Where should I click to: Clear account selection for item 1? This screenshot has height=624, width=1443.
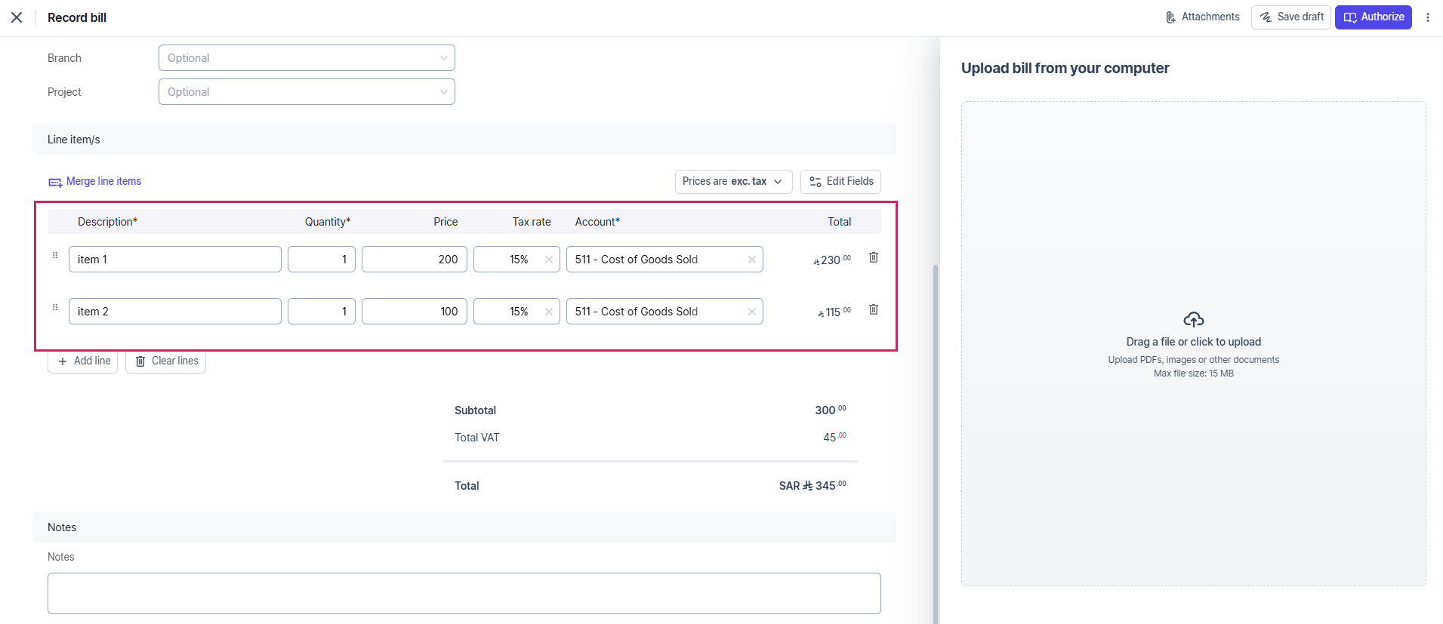click(x=752, y=260)
